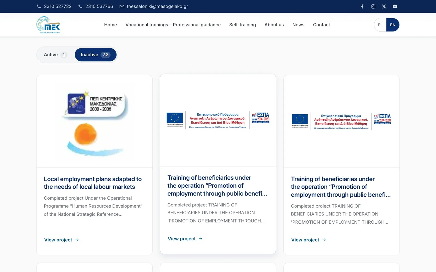Call 2310 527722 phone link

pos(58,7)
